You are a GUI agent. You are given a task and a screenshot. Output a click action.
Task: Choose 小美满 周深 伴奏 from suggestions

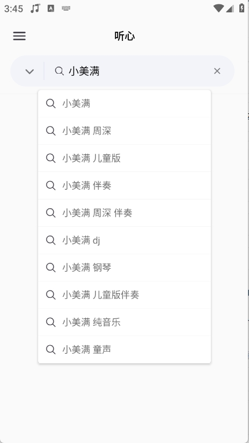[x=124, y=213]
